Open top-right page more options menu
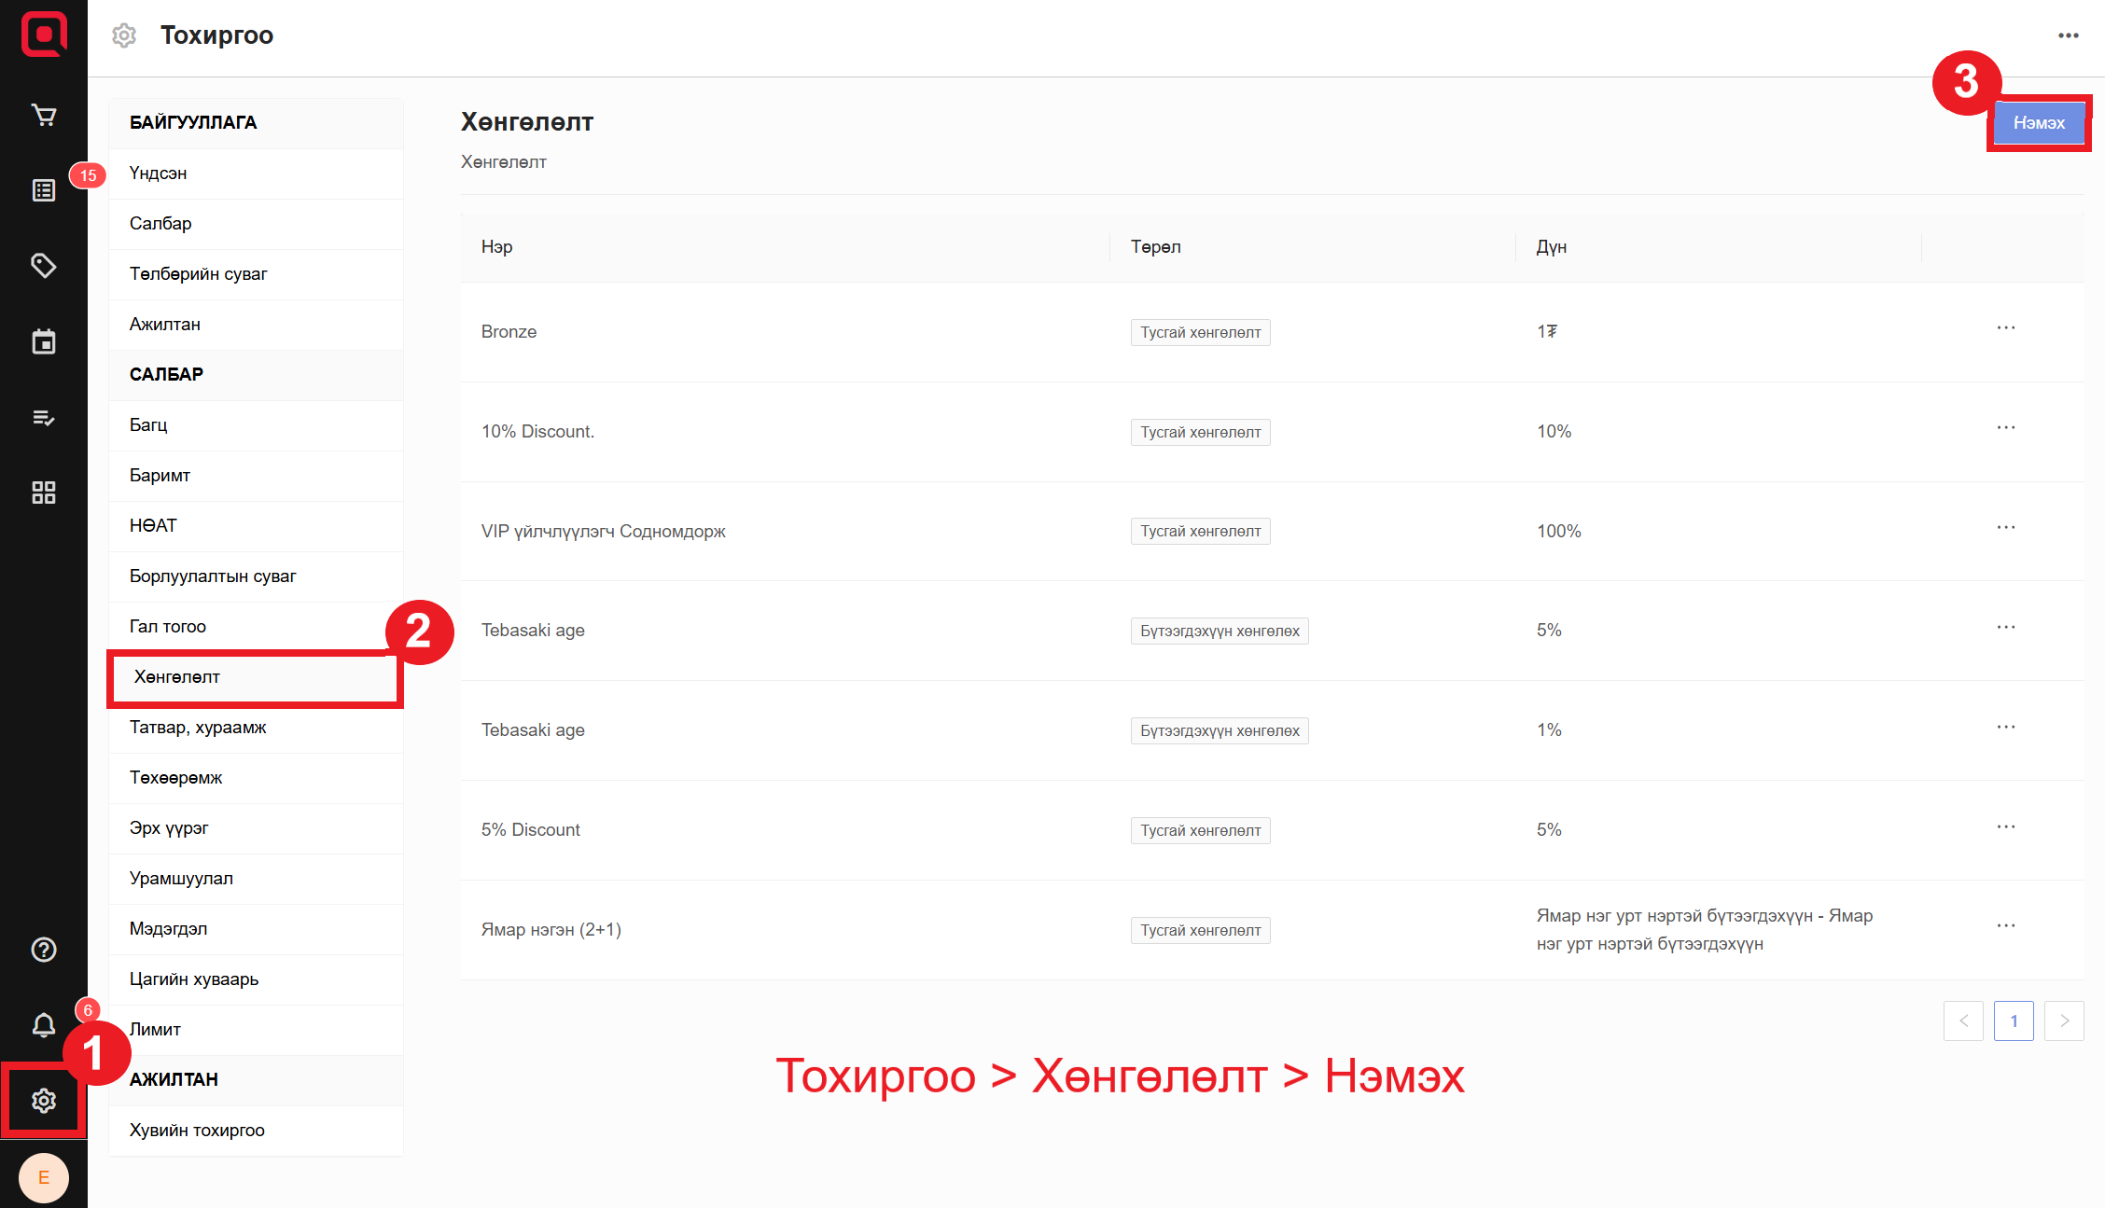Image resolution: width=2105 pixels, height=1208 pixels. click(2068, 35)
